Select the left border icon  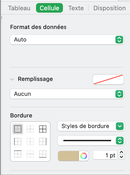[x=18, y=142]
